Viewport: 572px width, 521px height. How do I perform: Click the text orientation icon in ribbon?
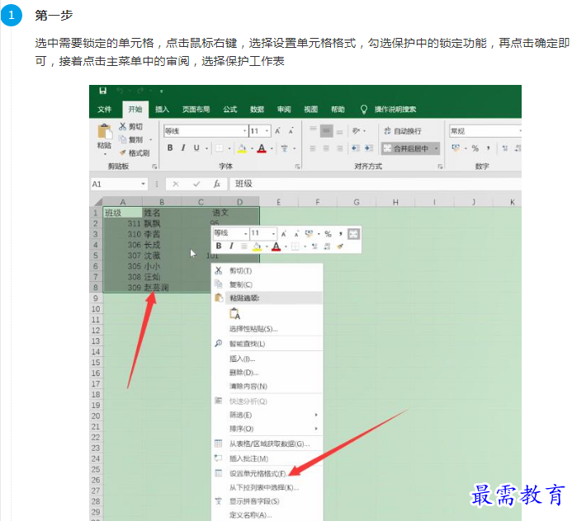(x=357, y=130)
